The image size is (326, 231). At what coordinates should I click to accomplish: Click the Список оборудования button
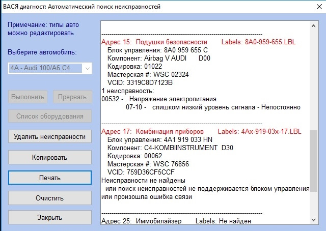coord(50,116)
